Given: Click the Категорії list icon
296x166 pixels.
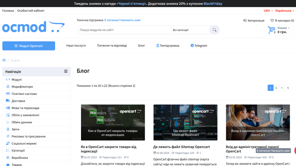Looking at the screenshot, I should click(x=8, y=151).
